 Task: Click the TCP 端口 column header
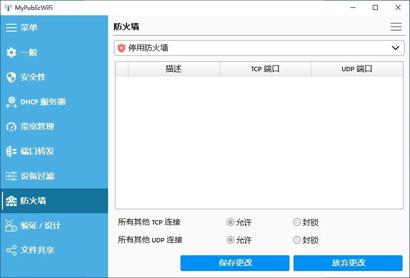tap(265, 69)
